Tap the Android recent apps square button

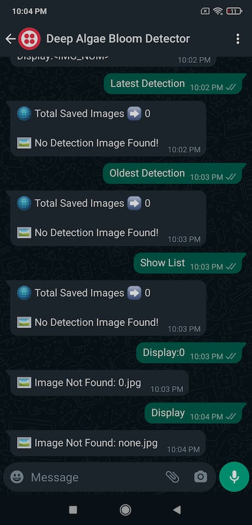(x=73, y=510)
